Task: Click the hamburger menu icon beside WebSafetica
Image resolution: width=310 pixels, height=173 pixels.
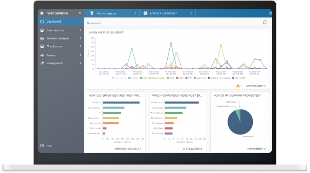Action: coord(80,13)
